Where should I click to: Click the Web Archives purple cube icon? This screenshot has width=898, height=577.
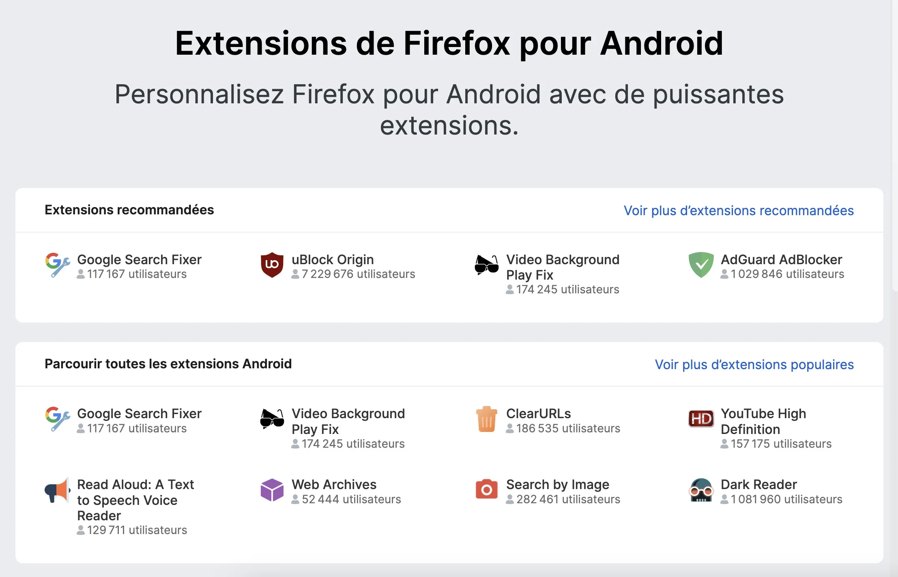272,490
